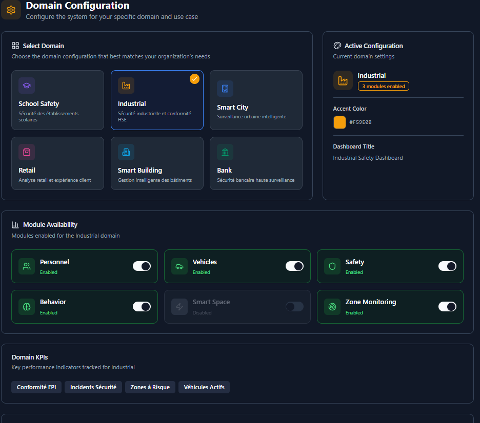The image size is (480, 423).
Task: Enable the Smart Space toggle
Action: tap(294, 307)
